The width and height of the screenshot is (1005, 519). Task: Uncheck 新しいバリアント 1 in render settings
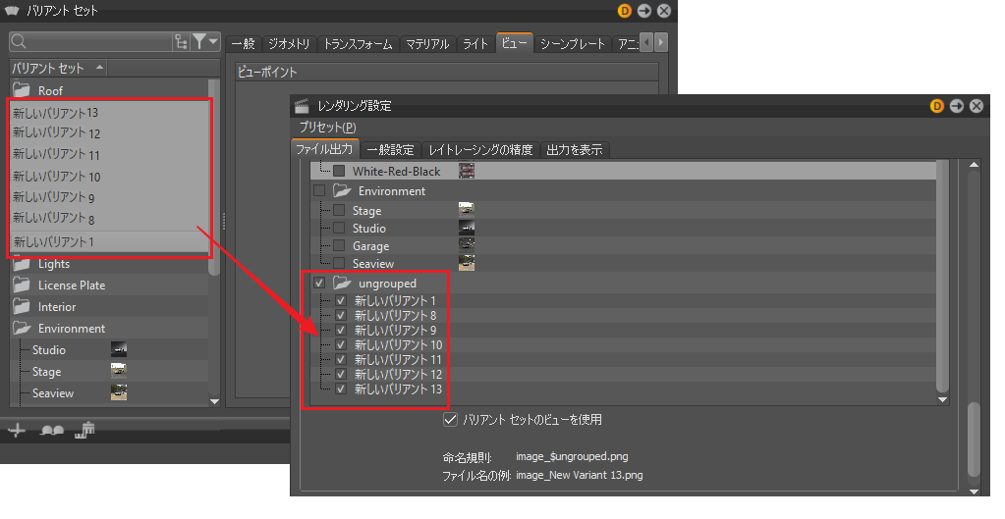point(341,300)
